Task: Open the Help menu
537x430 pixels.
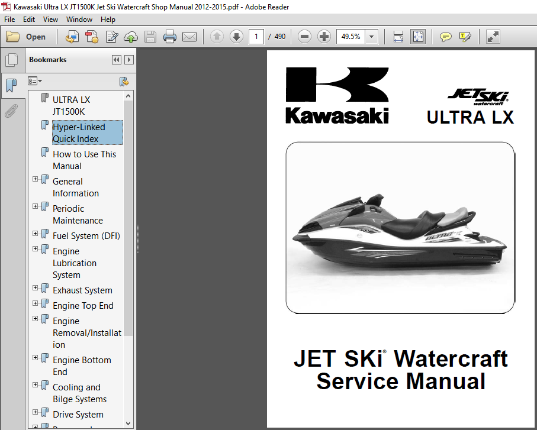Action: click(x=108, y=20)
